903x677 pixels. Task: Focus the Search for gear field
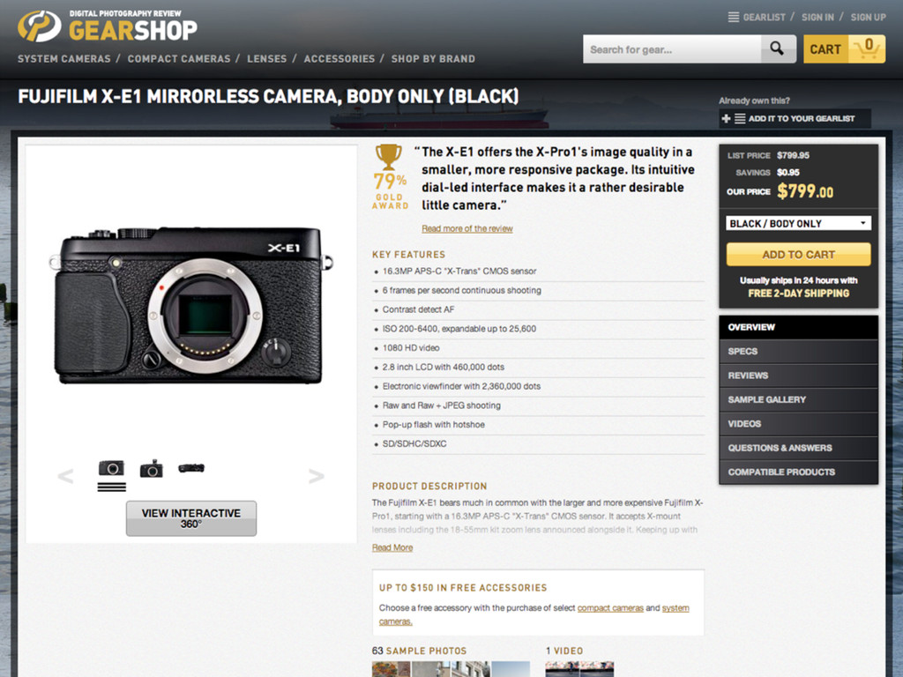(672, 49)
